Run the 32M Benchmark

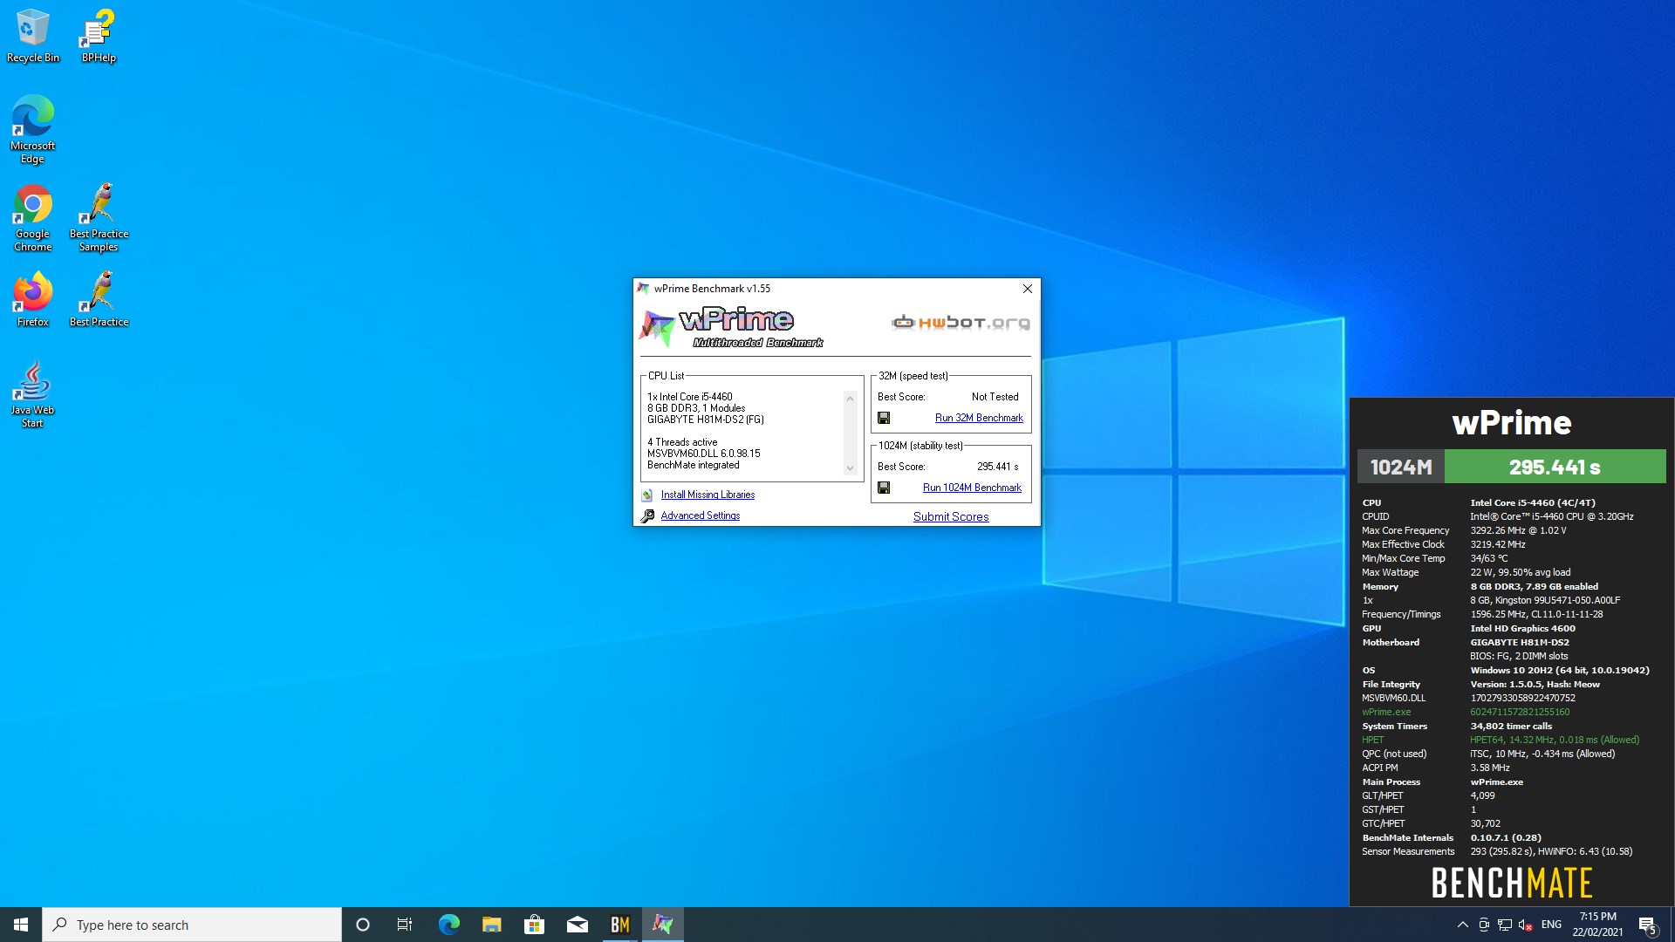pyautogui.click(x=979, y=418)
